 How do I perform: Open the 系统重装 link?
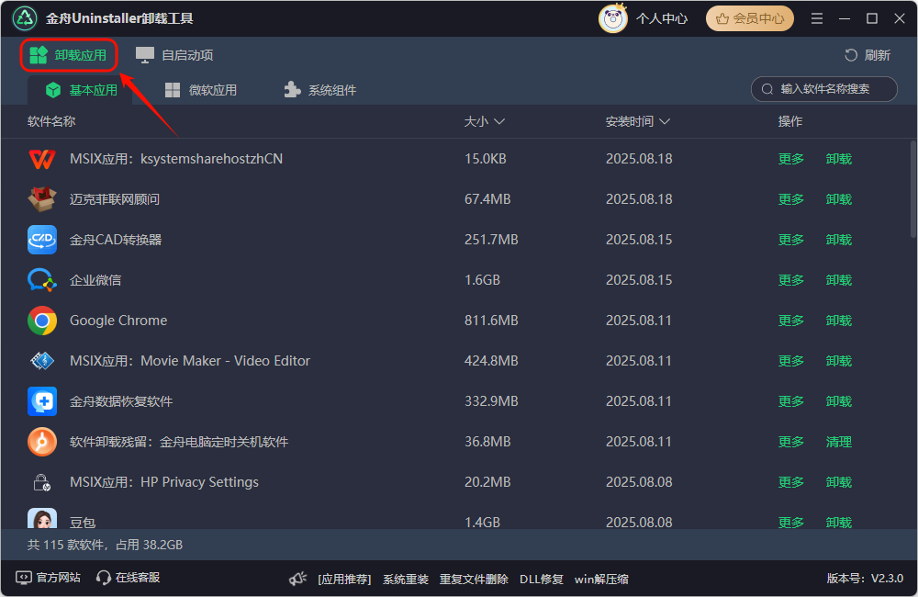tap(406, 579)
